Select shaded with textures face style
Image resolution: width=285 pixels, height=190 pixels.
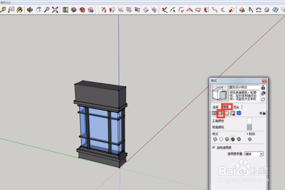(233, 139)
